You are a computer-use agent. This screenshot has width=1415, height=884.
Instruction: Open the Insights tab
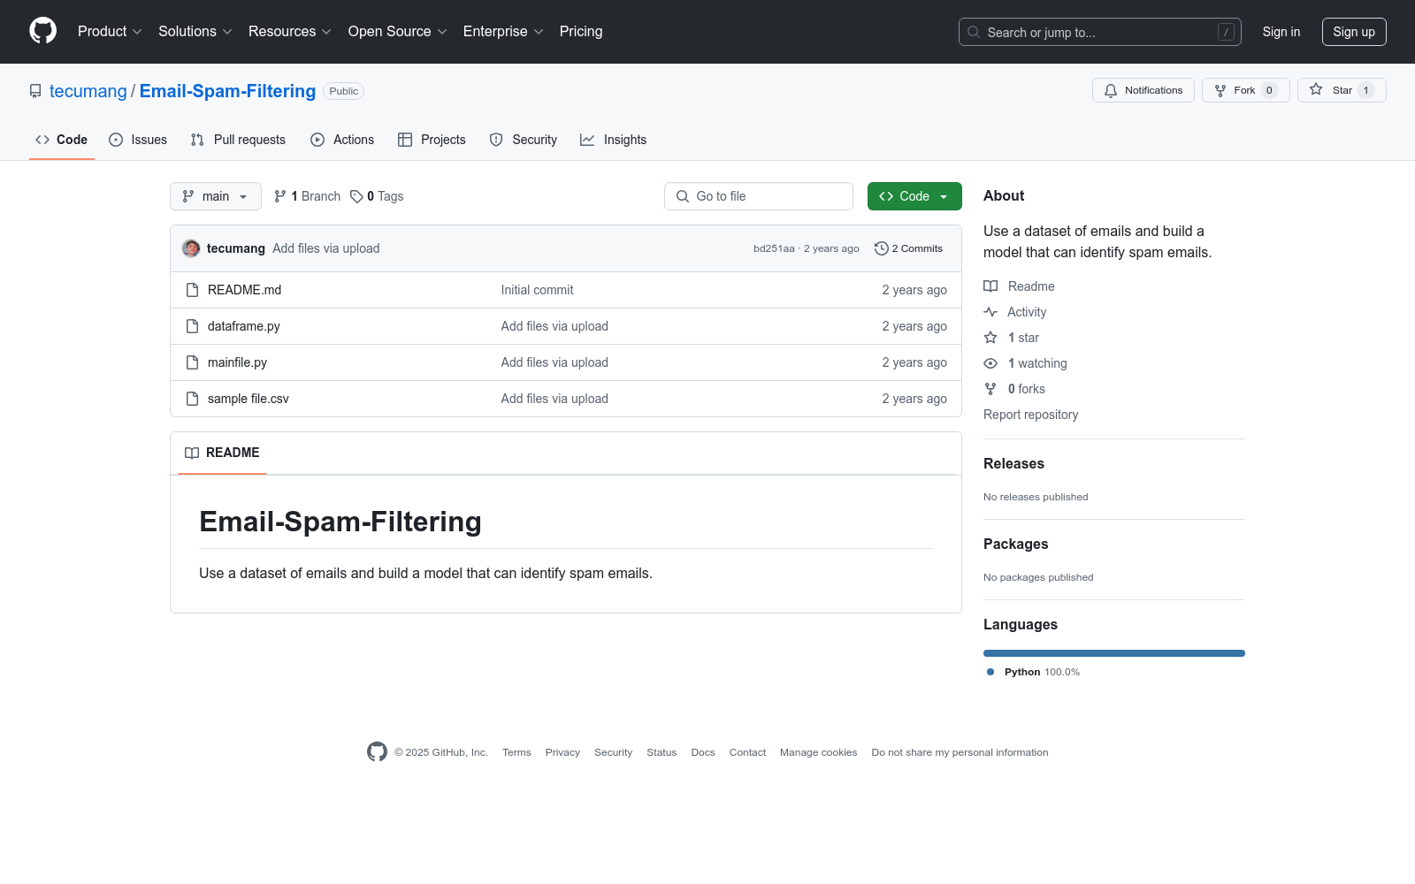click(x=613, y=140)
